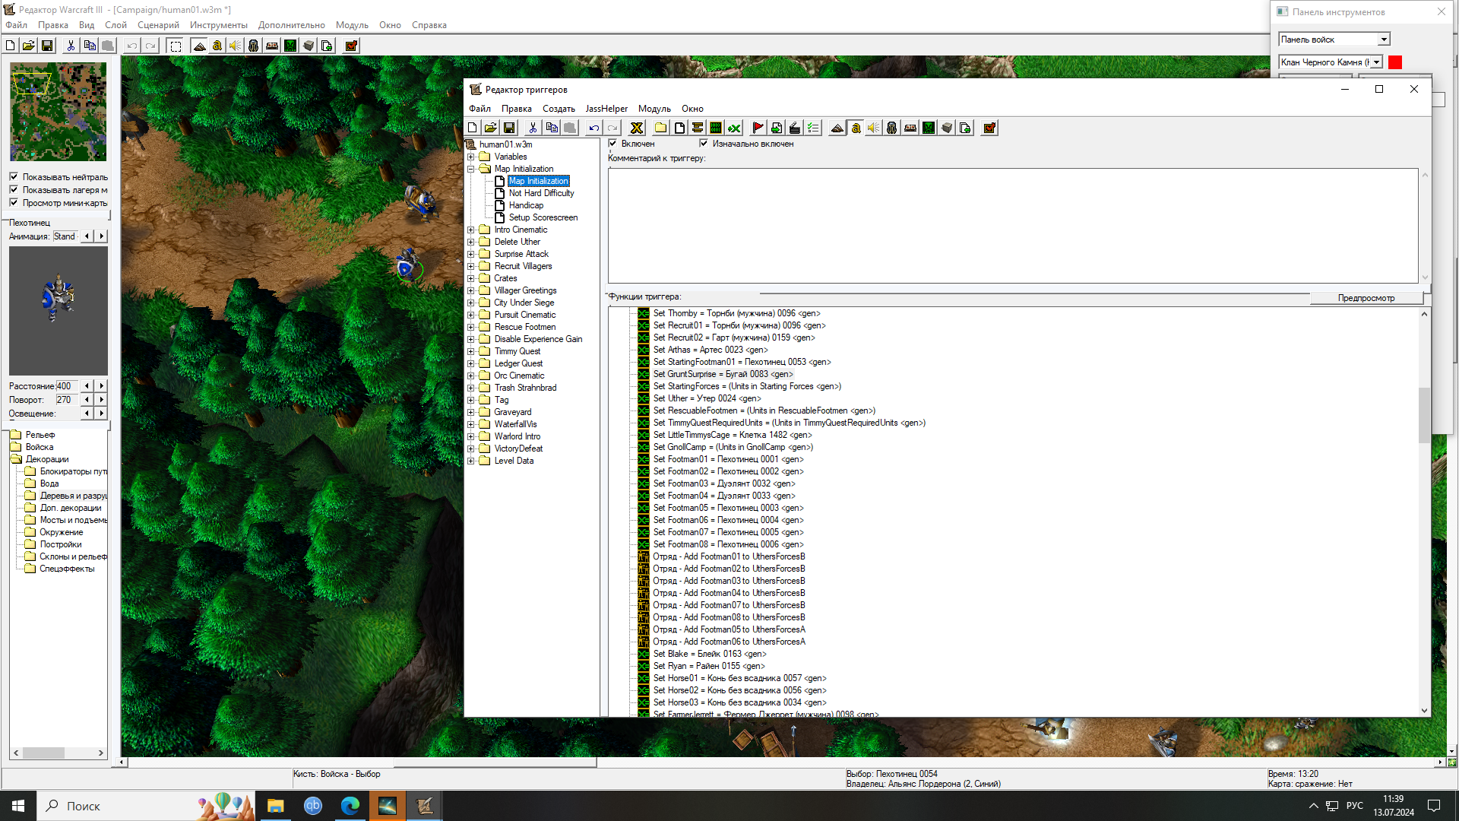The width and height of the screenshot is (1459, 821).
Task: Open 'Слой' menu in main window
Action: 116,25
